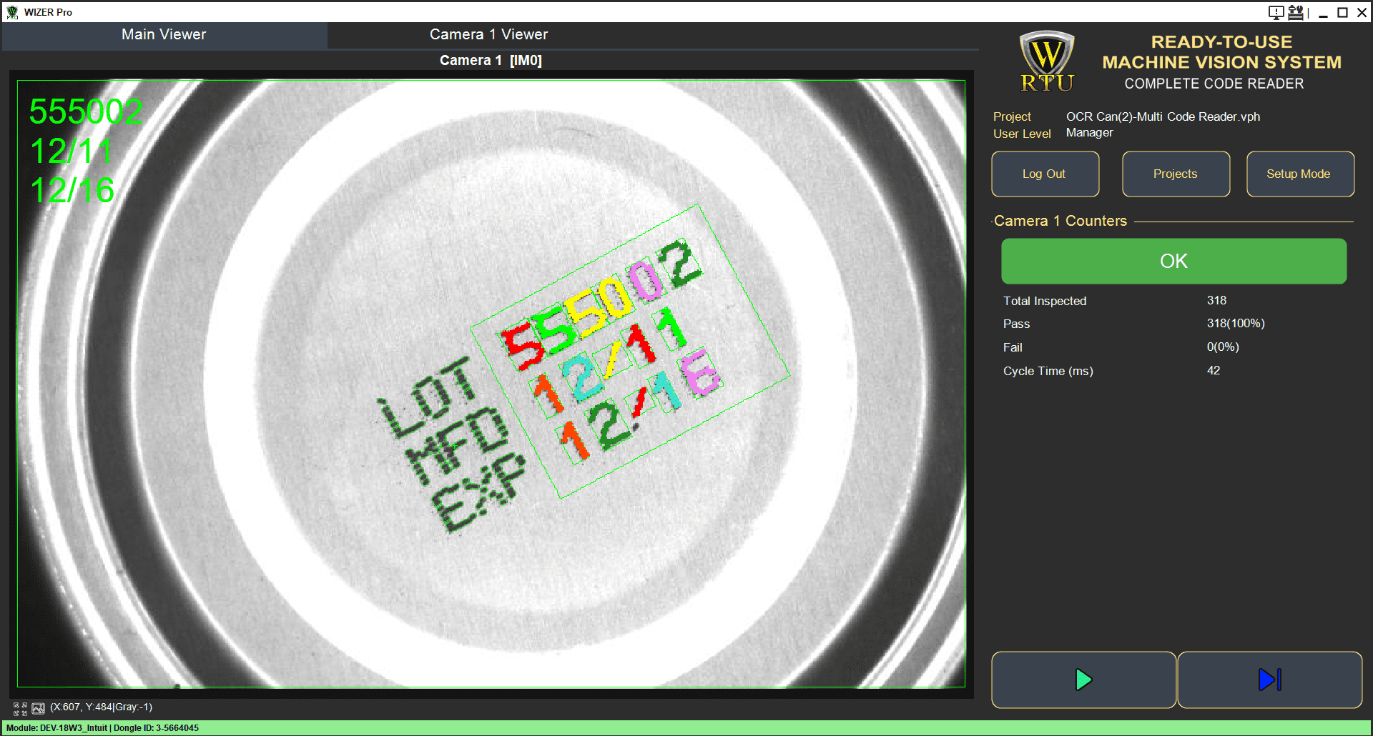Screen dimensions: 1373x736
Task: Maximize the WIZER Pro window
Action: pos(1343,13)
